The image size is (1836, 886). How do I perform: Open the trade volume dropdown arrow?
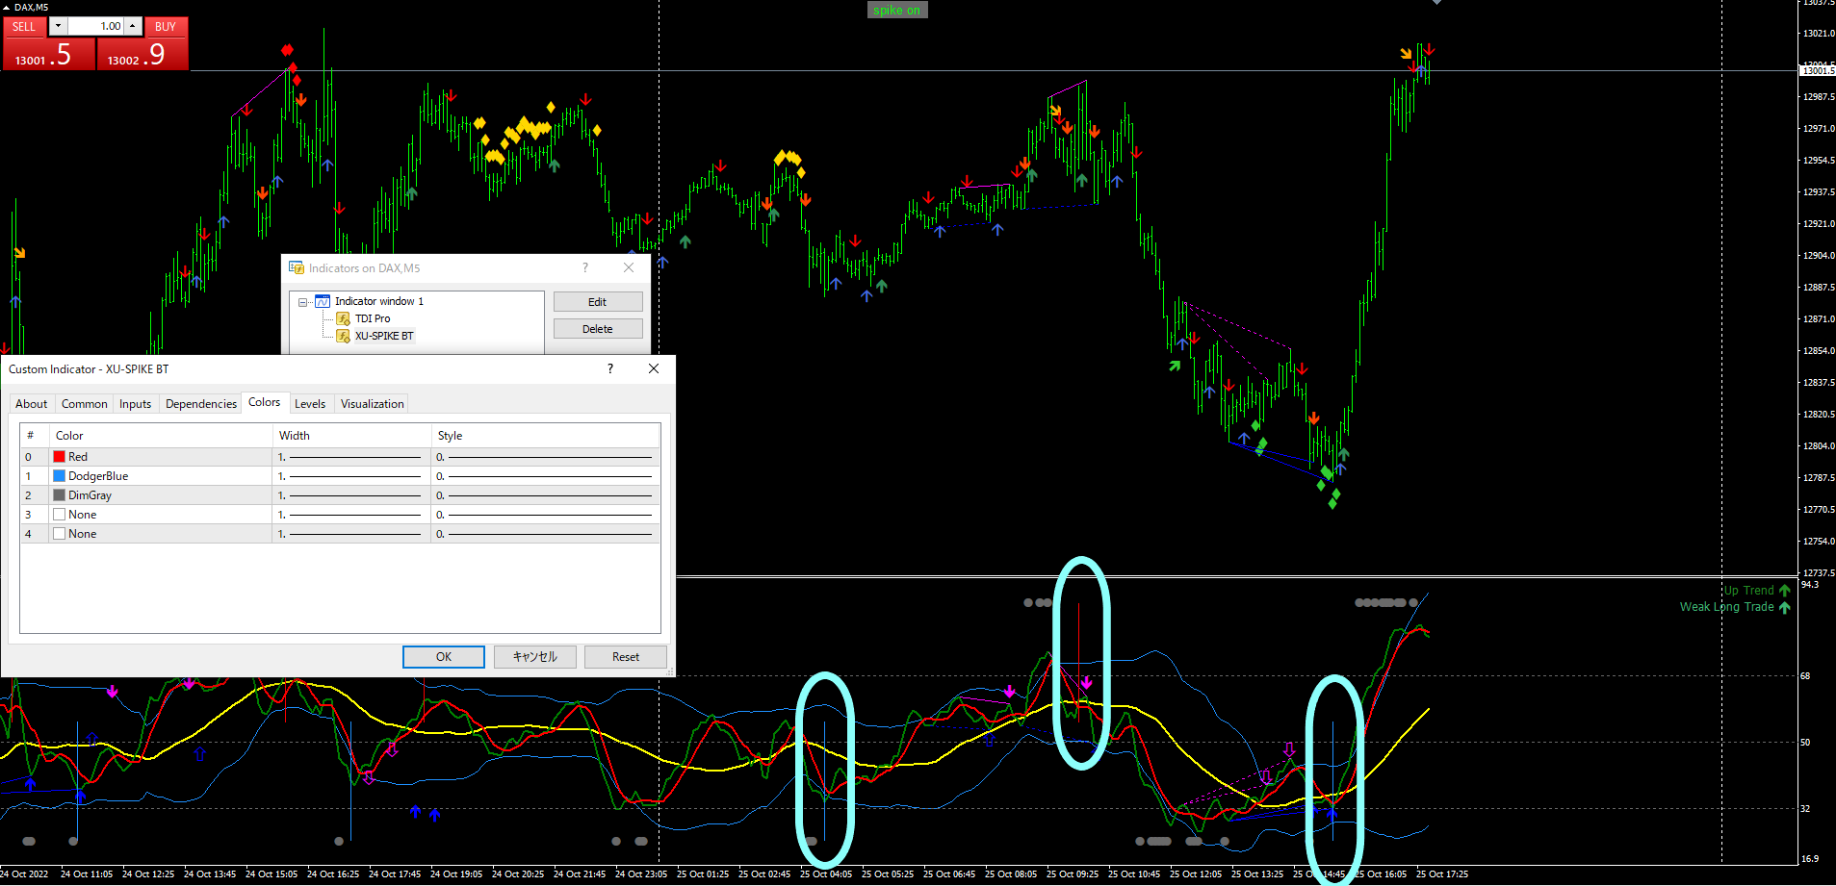click(58, 26)
